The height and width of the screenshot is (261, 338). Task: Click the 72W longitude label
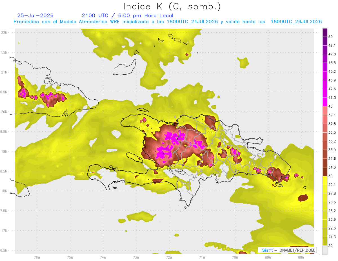click(x=169, y=257)
